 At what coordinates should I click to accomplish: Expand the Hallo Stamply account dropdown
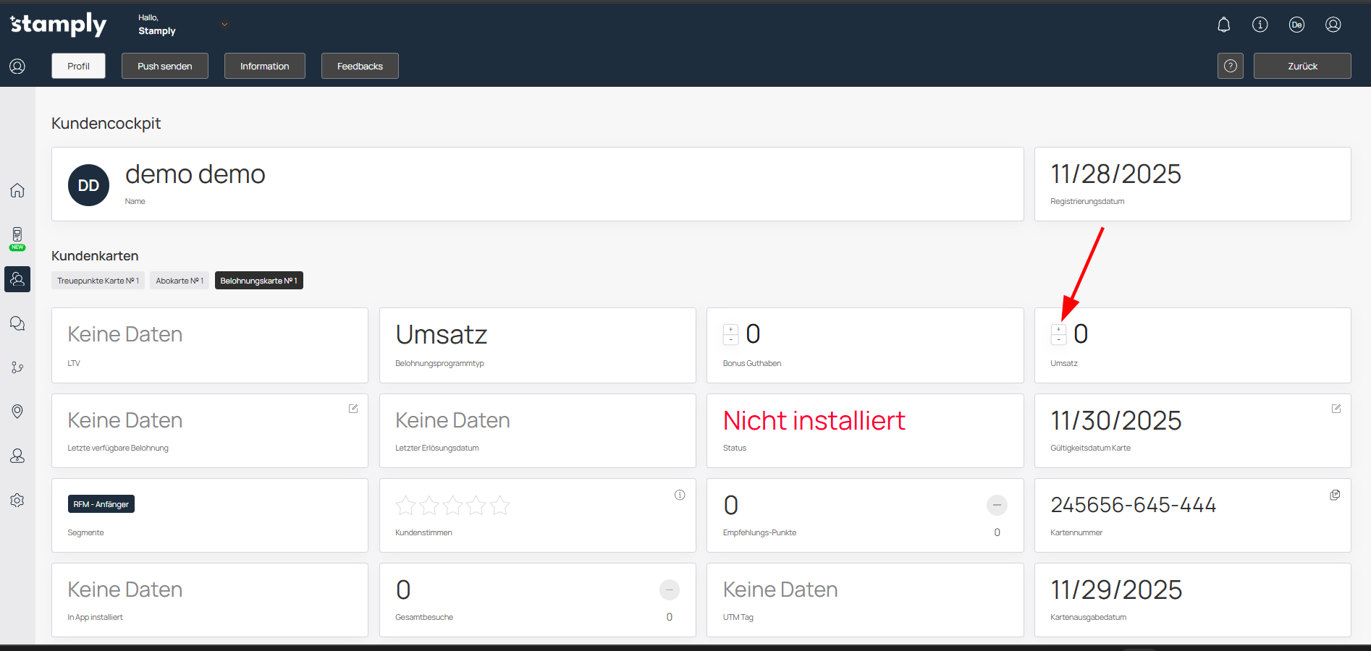point(224,25)
